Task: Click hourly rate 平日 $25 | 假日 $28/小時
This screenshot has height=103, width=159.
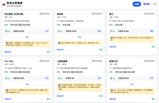Action: [73, 72]
